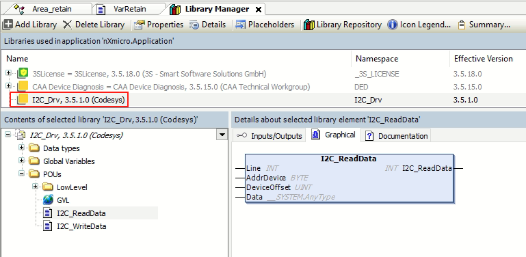Expand the CAA Device Diagnosis library row
Image resolution: width=526 pixels, height=257 pixels.
pos(8,86)
